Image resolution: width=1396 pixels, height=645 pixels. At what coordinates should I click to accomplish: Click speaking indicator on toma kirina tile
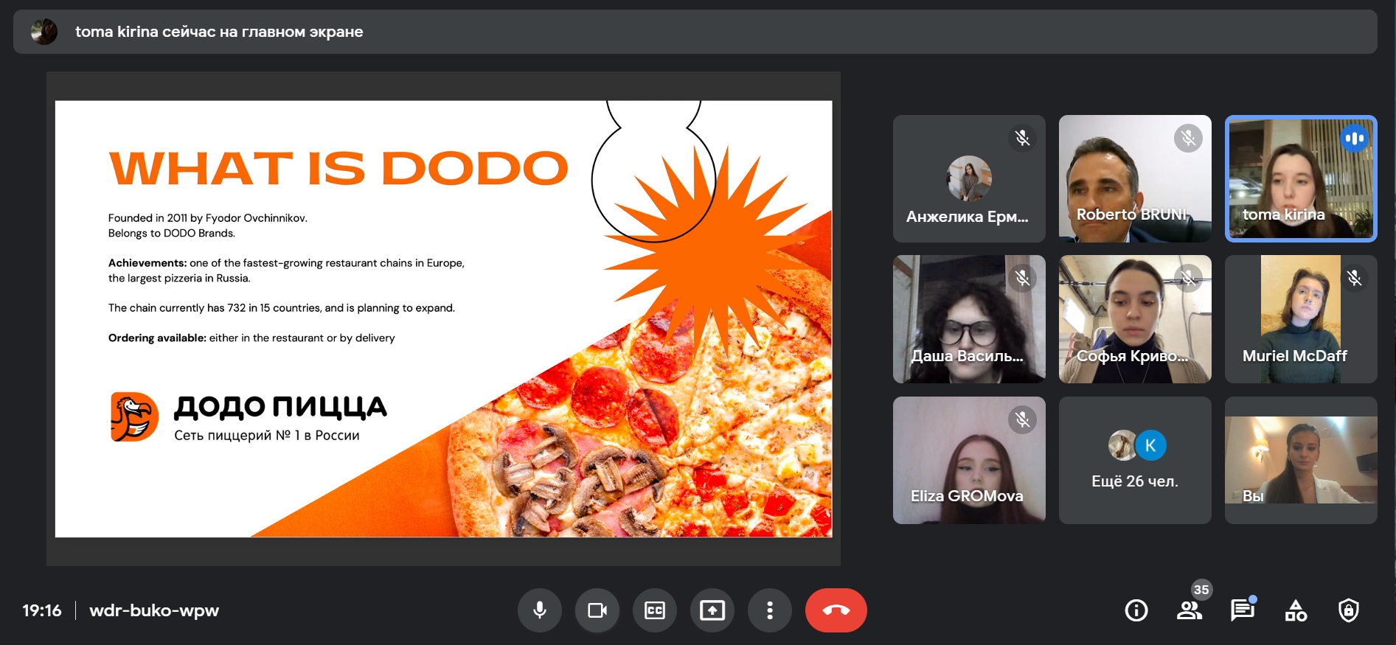point(1354,138)
